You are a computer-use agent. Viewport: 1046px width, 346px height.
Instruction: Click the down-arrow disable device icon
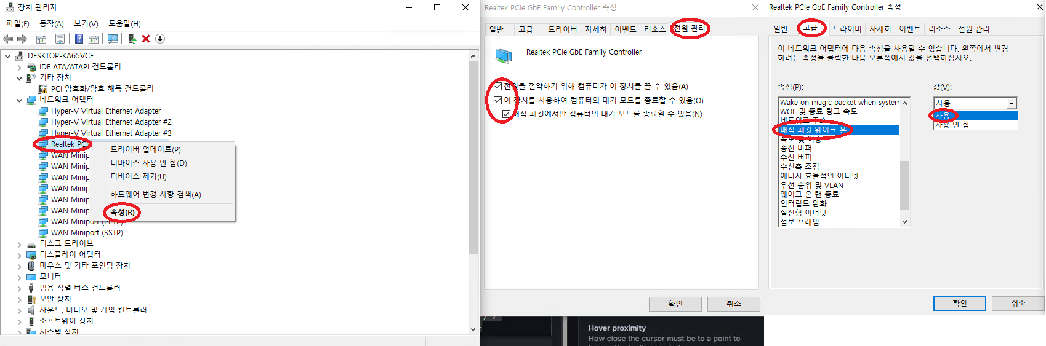tap(160, 39)
